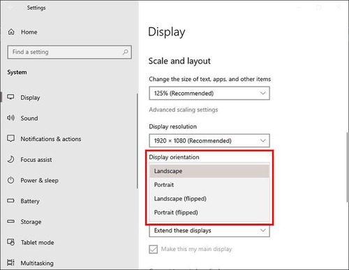Viewport: 349px width, 270px height.
Task: Open the 125% scaling dropdown
Action: (x=209, y=93)
